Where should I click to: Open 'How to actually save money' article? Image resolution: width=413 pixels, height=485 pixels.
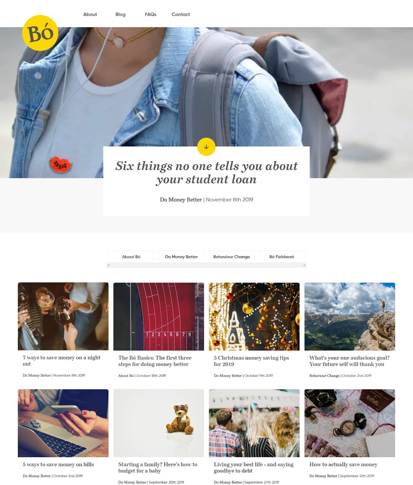(x=343, y=464)
